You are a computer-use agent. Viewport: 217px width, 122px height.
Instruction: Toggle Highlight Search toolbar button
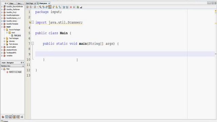pyautogui.click(x=50, y=7)
